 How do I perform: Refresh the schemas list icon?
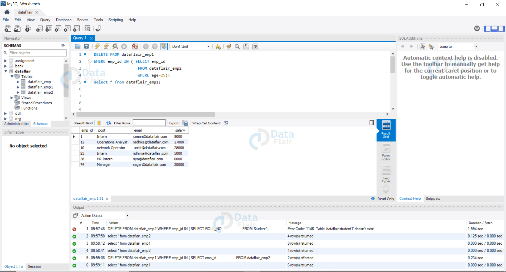tap(63, 45)
